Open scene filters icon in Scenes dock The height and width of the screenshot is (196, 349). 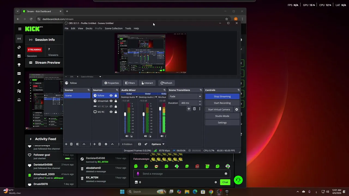[77, 144]
